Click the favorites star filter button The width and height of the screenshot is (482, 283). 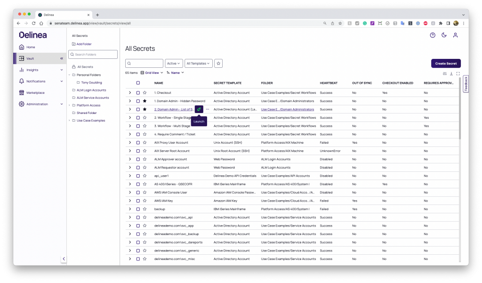click(218, 63)
